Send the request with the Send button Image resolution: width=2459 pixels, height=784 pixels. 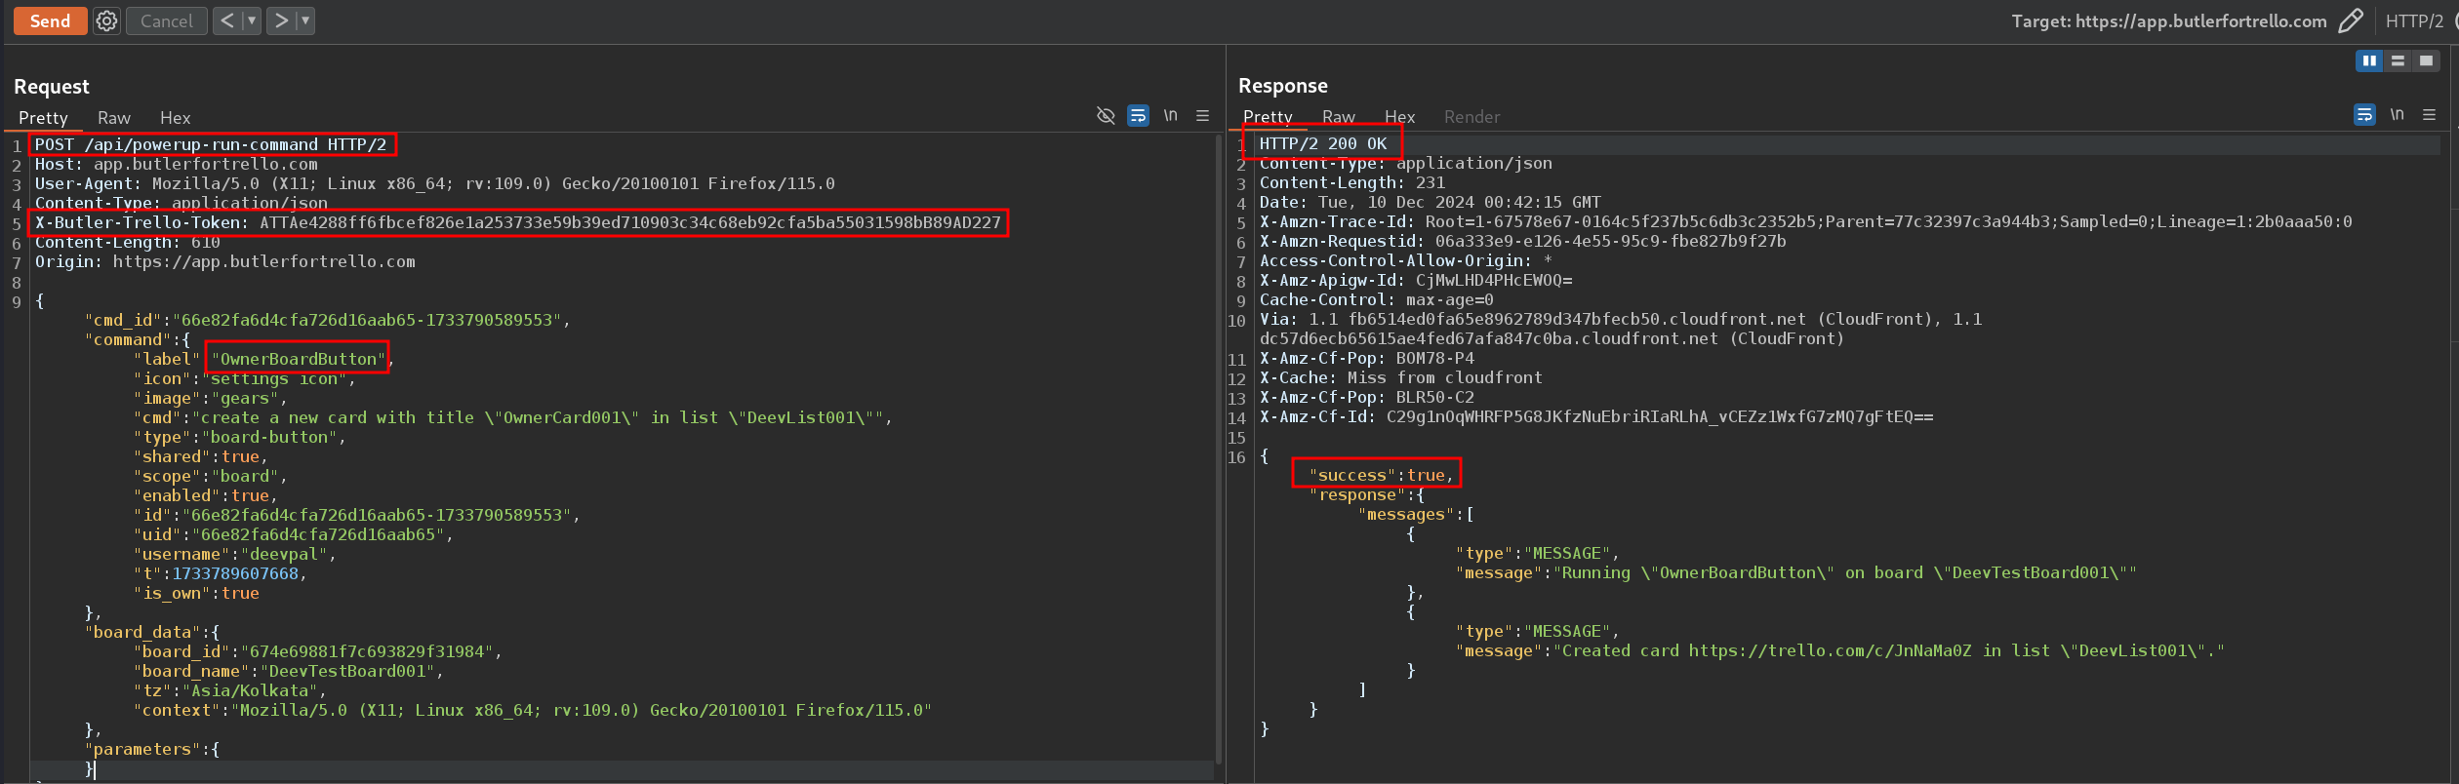pyautogui.click(x=50, y=20)
